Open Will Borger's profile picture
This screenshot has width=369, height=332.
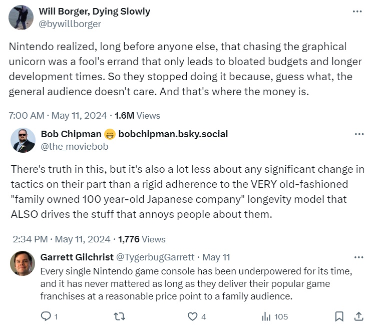point(22,17)
